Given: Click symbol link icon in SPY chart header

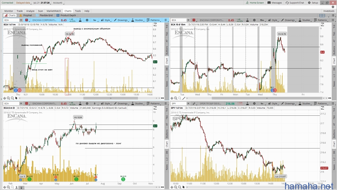Looking at the screenshot, I should coord(194,103).
